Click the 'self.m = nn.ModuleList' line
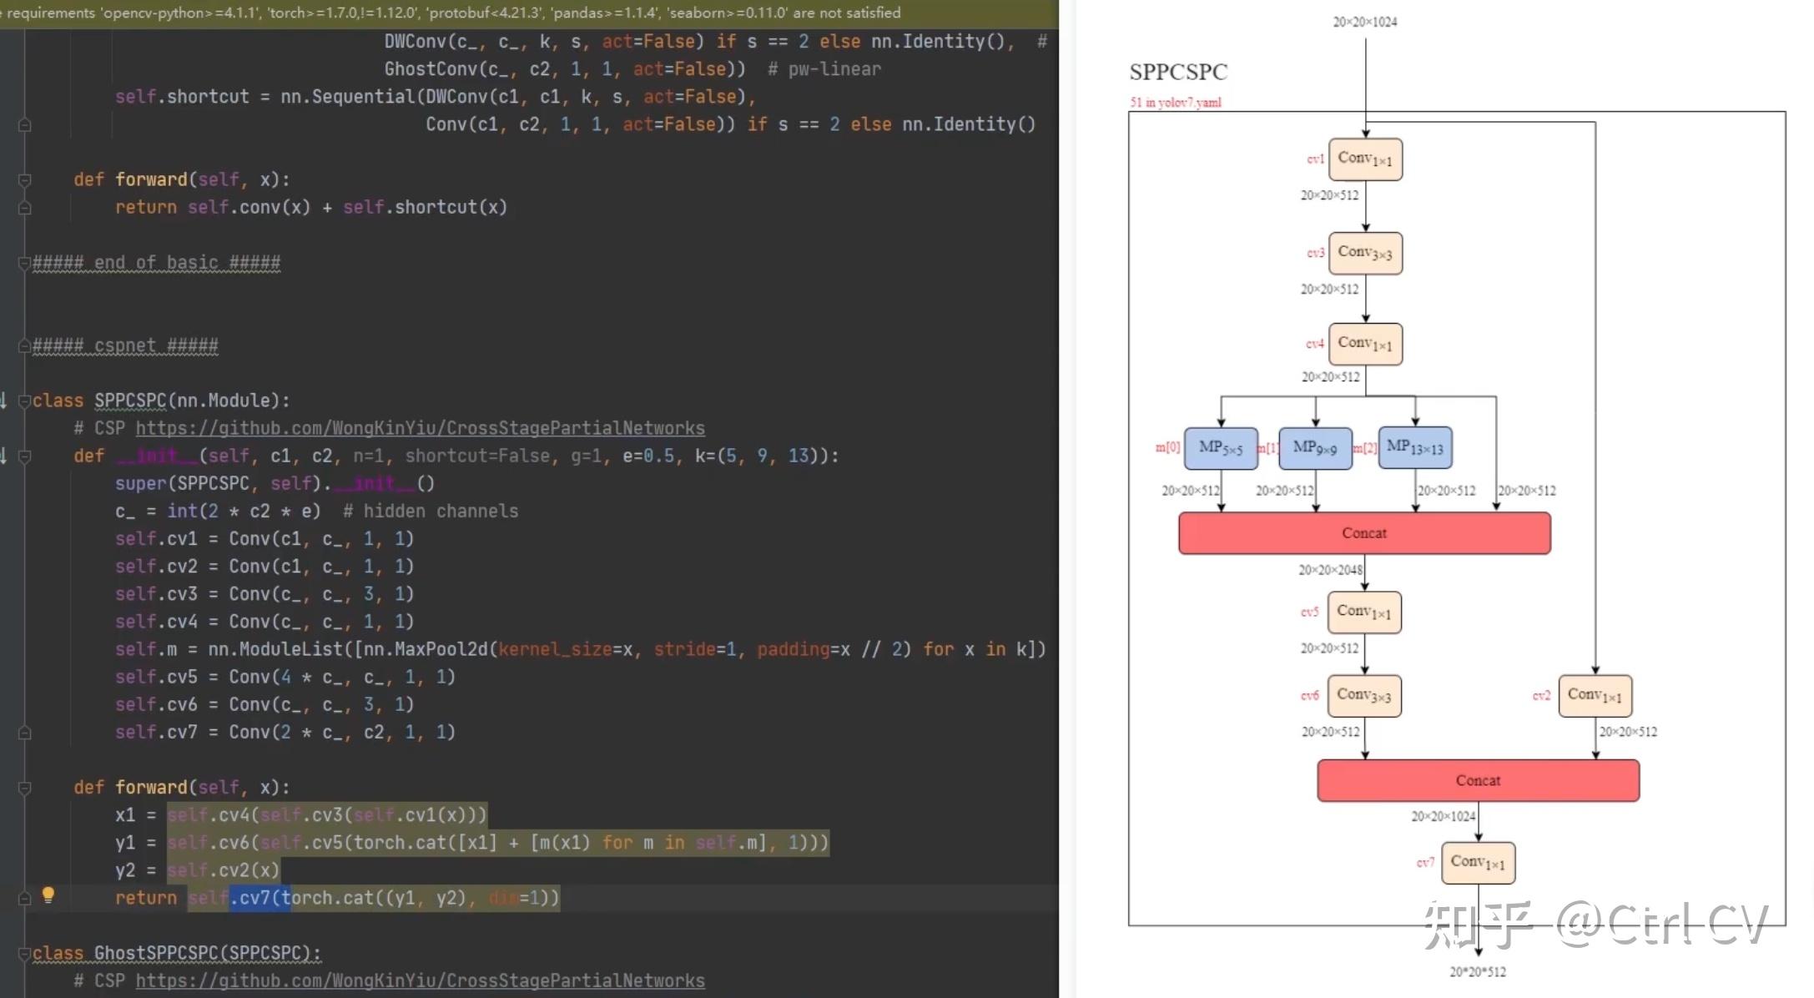The width and height of the screenshot is (1814, 998). 581,649
